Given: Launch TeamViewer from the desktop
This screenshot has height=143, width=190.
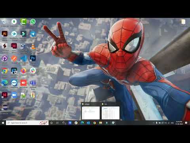Looking at the screenshot, I should pyautogui.click(x=14, y=83).
